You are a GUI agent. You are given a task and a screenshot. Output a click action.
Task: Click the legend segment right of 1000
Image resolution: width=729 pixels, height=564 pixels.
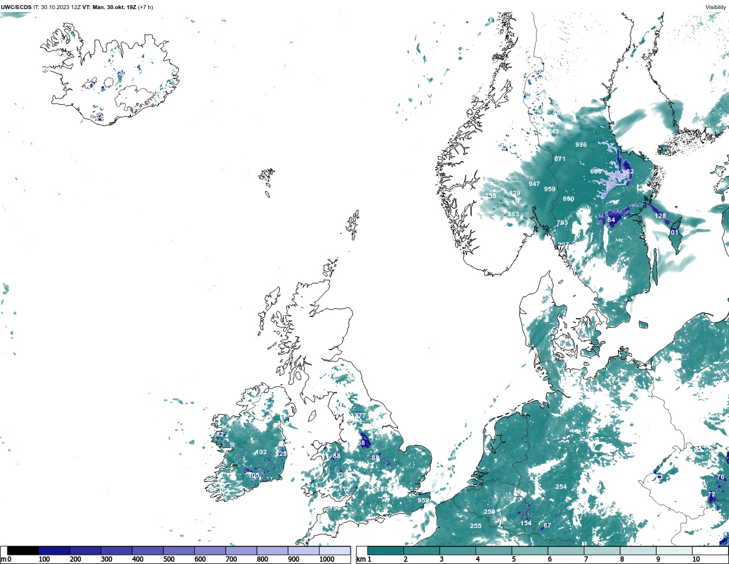[335, 551]
